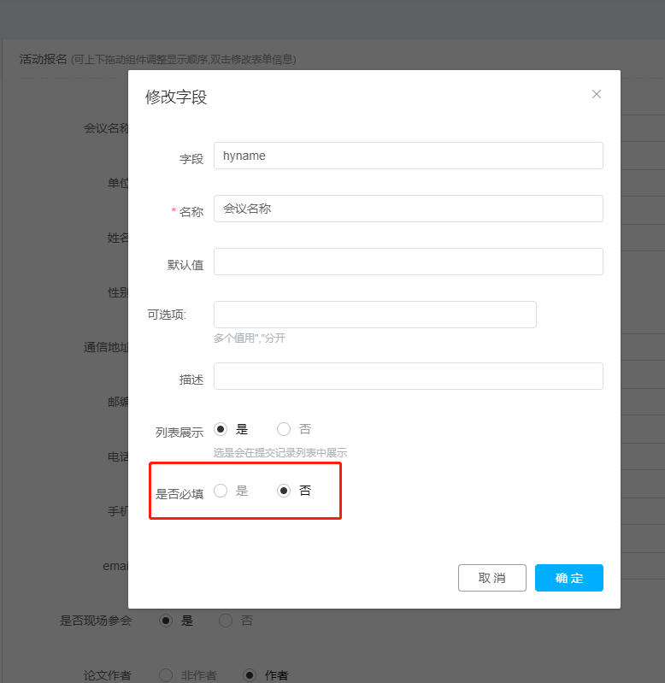
Task: Click the 可选项 label
Action: (x=167, y=315)
